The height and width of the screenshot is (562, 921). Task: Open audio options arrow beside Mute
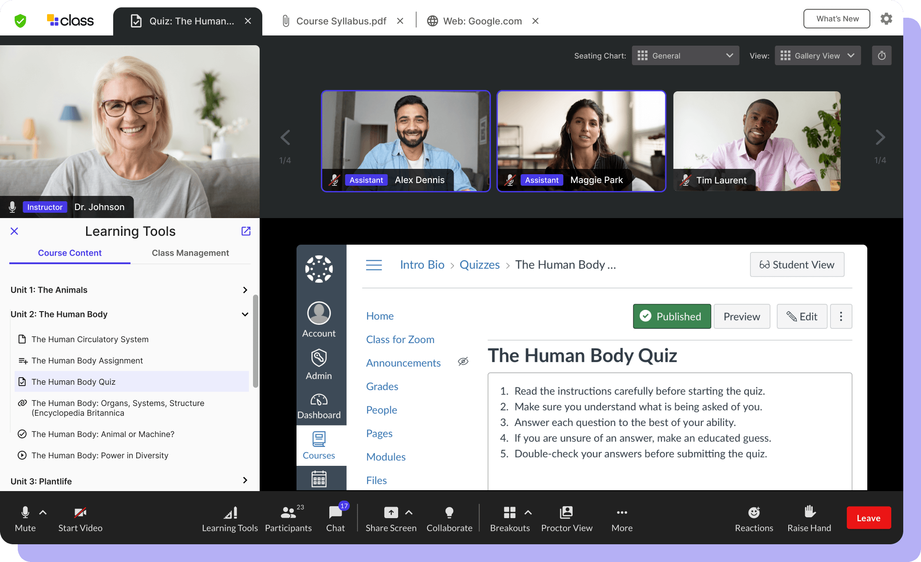pyautogui.click(x=43, y=512)
